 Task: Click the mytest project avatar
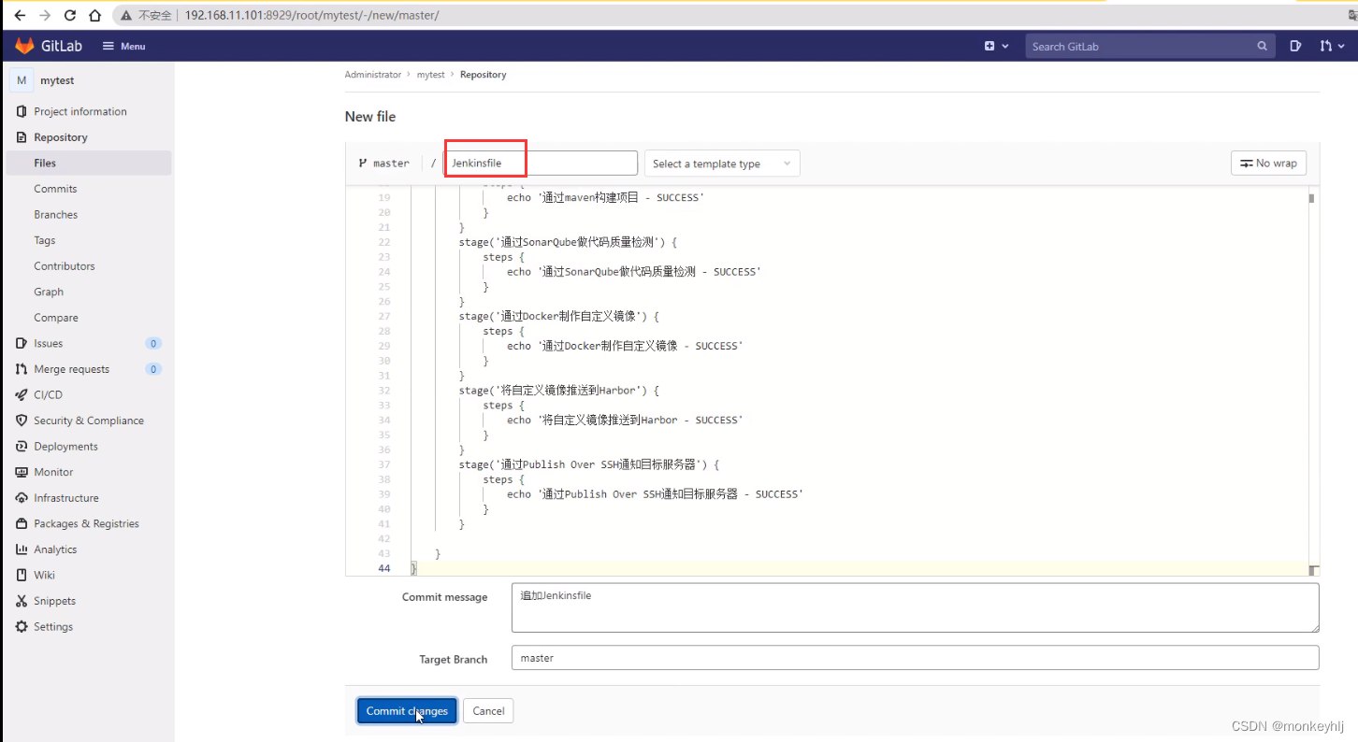click(x=22, y=80)
